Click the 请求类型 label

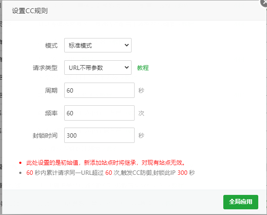coord(45,68)
